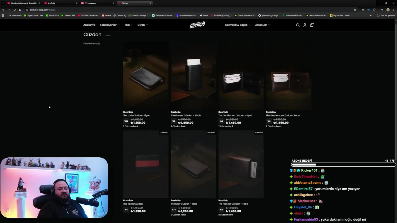This screenshot has width=397, height=223.
Task: Open The Pioneer Cüzdan - Siyah product link
Action: tap(185, 116)
